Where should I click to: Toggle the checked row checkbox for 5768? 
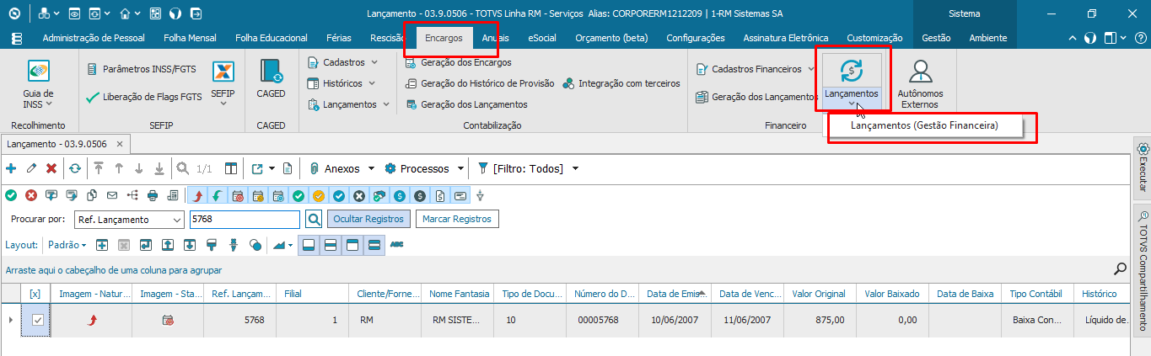click(37, 320)
